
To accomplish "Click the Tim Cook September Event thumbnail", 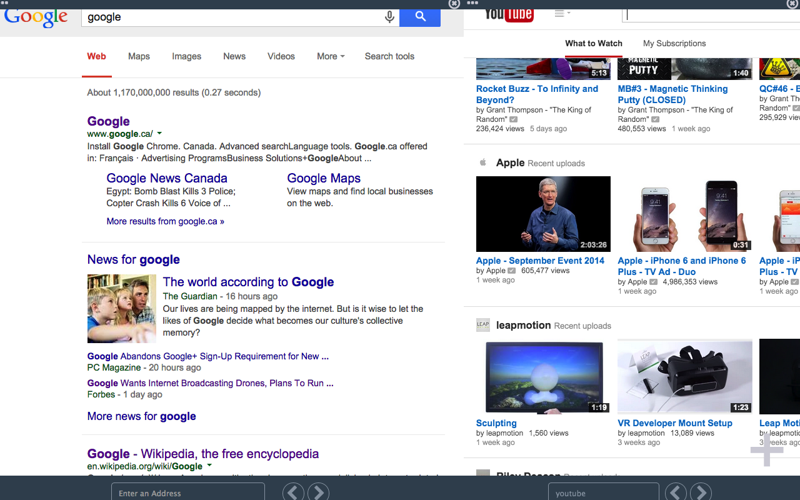I will 543,214.
